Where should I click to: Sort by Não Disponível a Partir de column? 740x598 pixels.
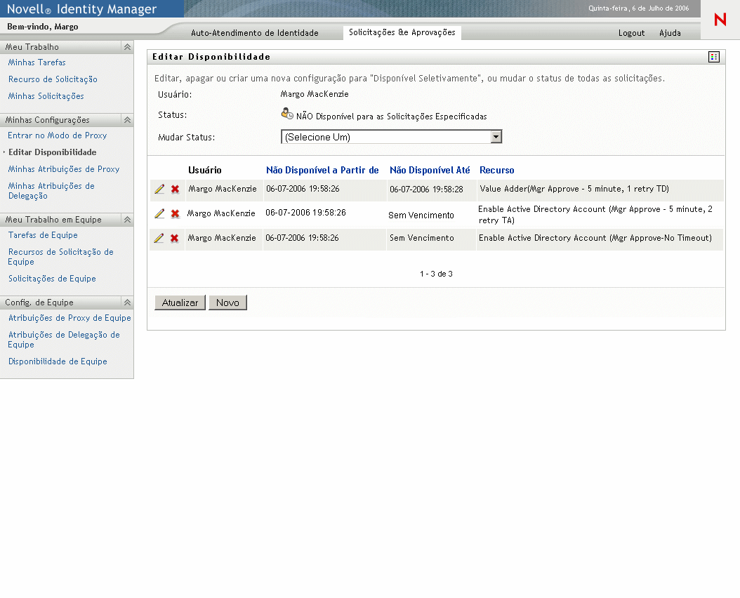[322, 170]
